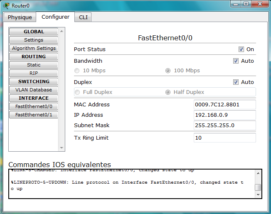Click the Tx Ring Limit field
Image resolution: width=271 pixels, height=214 pixels.
224,138
